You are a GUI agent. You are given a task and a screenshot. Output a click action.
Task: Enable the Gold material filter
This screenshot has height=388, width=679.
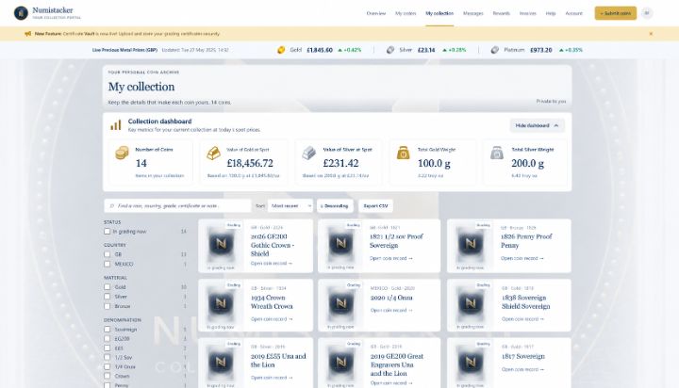(107, 287)
